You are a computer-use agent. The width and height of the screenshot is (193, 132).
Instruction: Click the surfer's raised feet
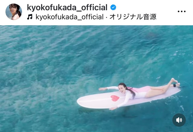tap(176, 82)
